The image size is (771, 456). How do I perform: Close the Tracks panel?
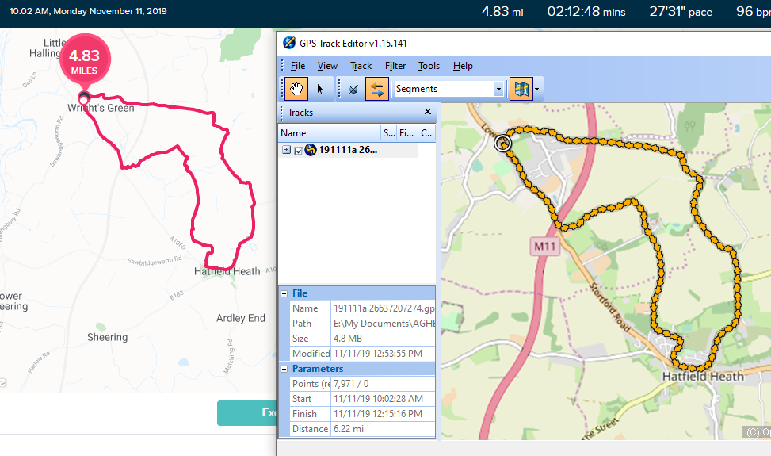point(428,112)
